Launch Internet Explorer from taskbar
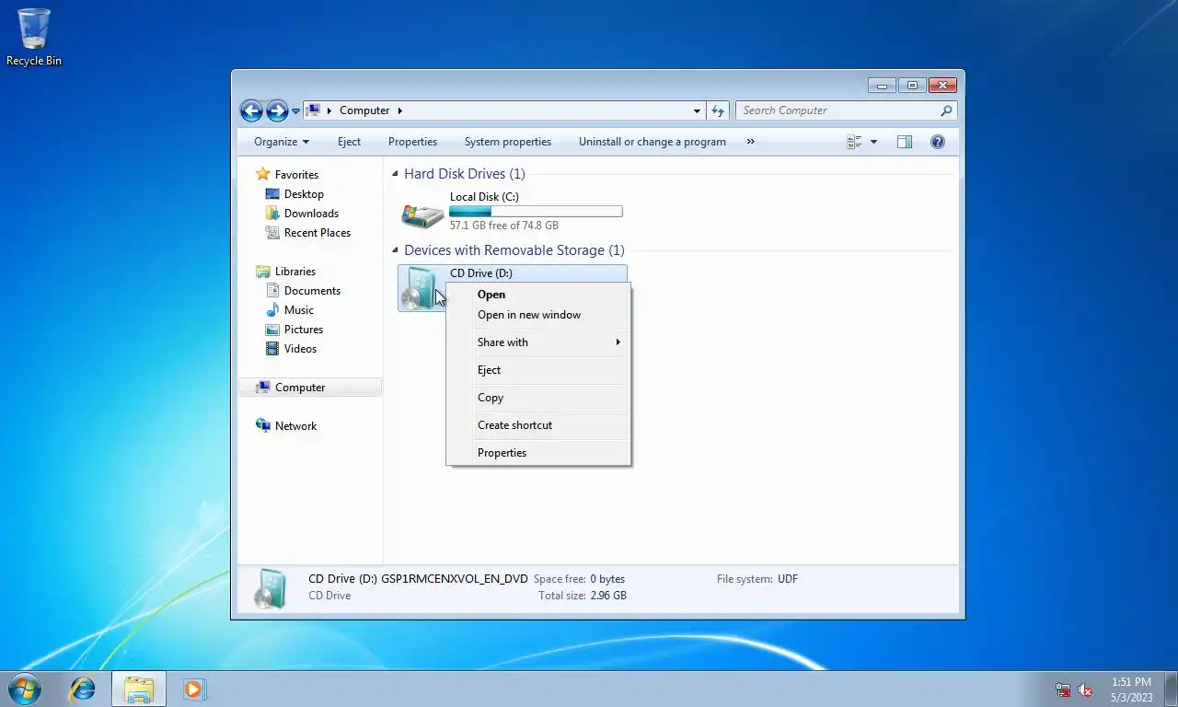 tap(83, 689)
